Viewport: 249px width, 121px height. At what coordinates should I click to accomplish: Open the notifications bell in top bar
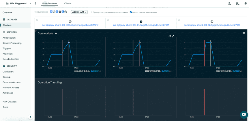246,3
